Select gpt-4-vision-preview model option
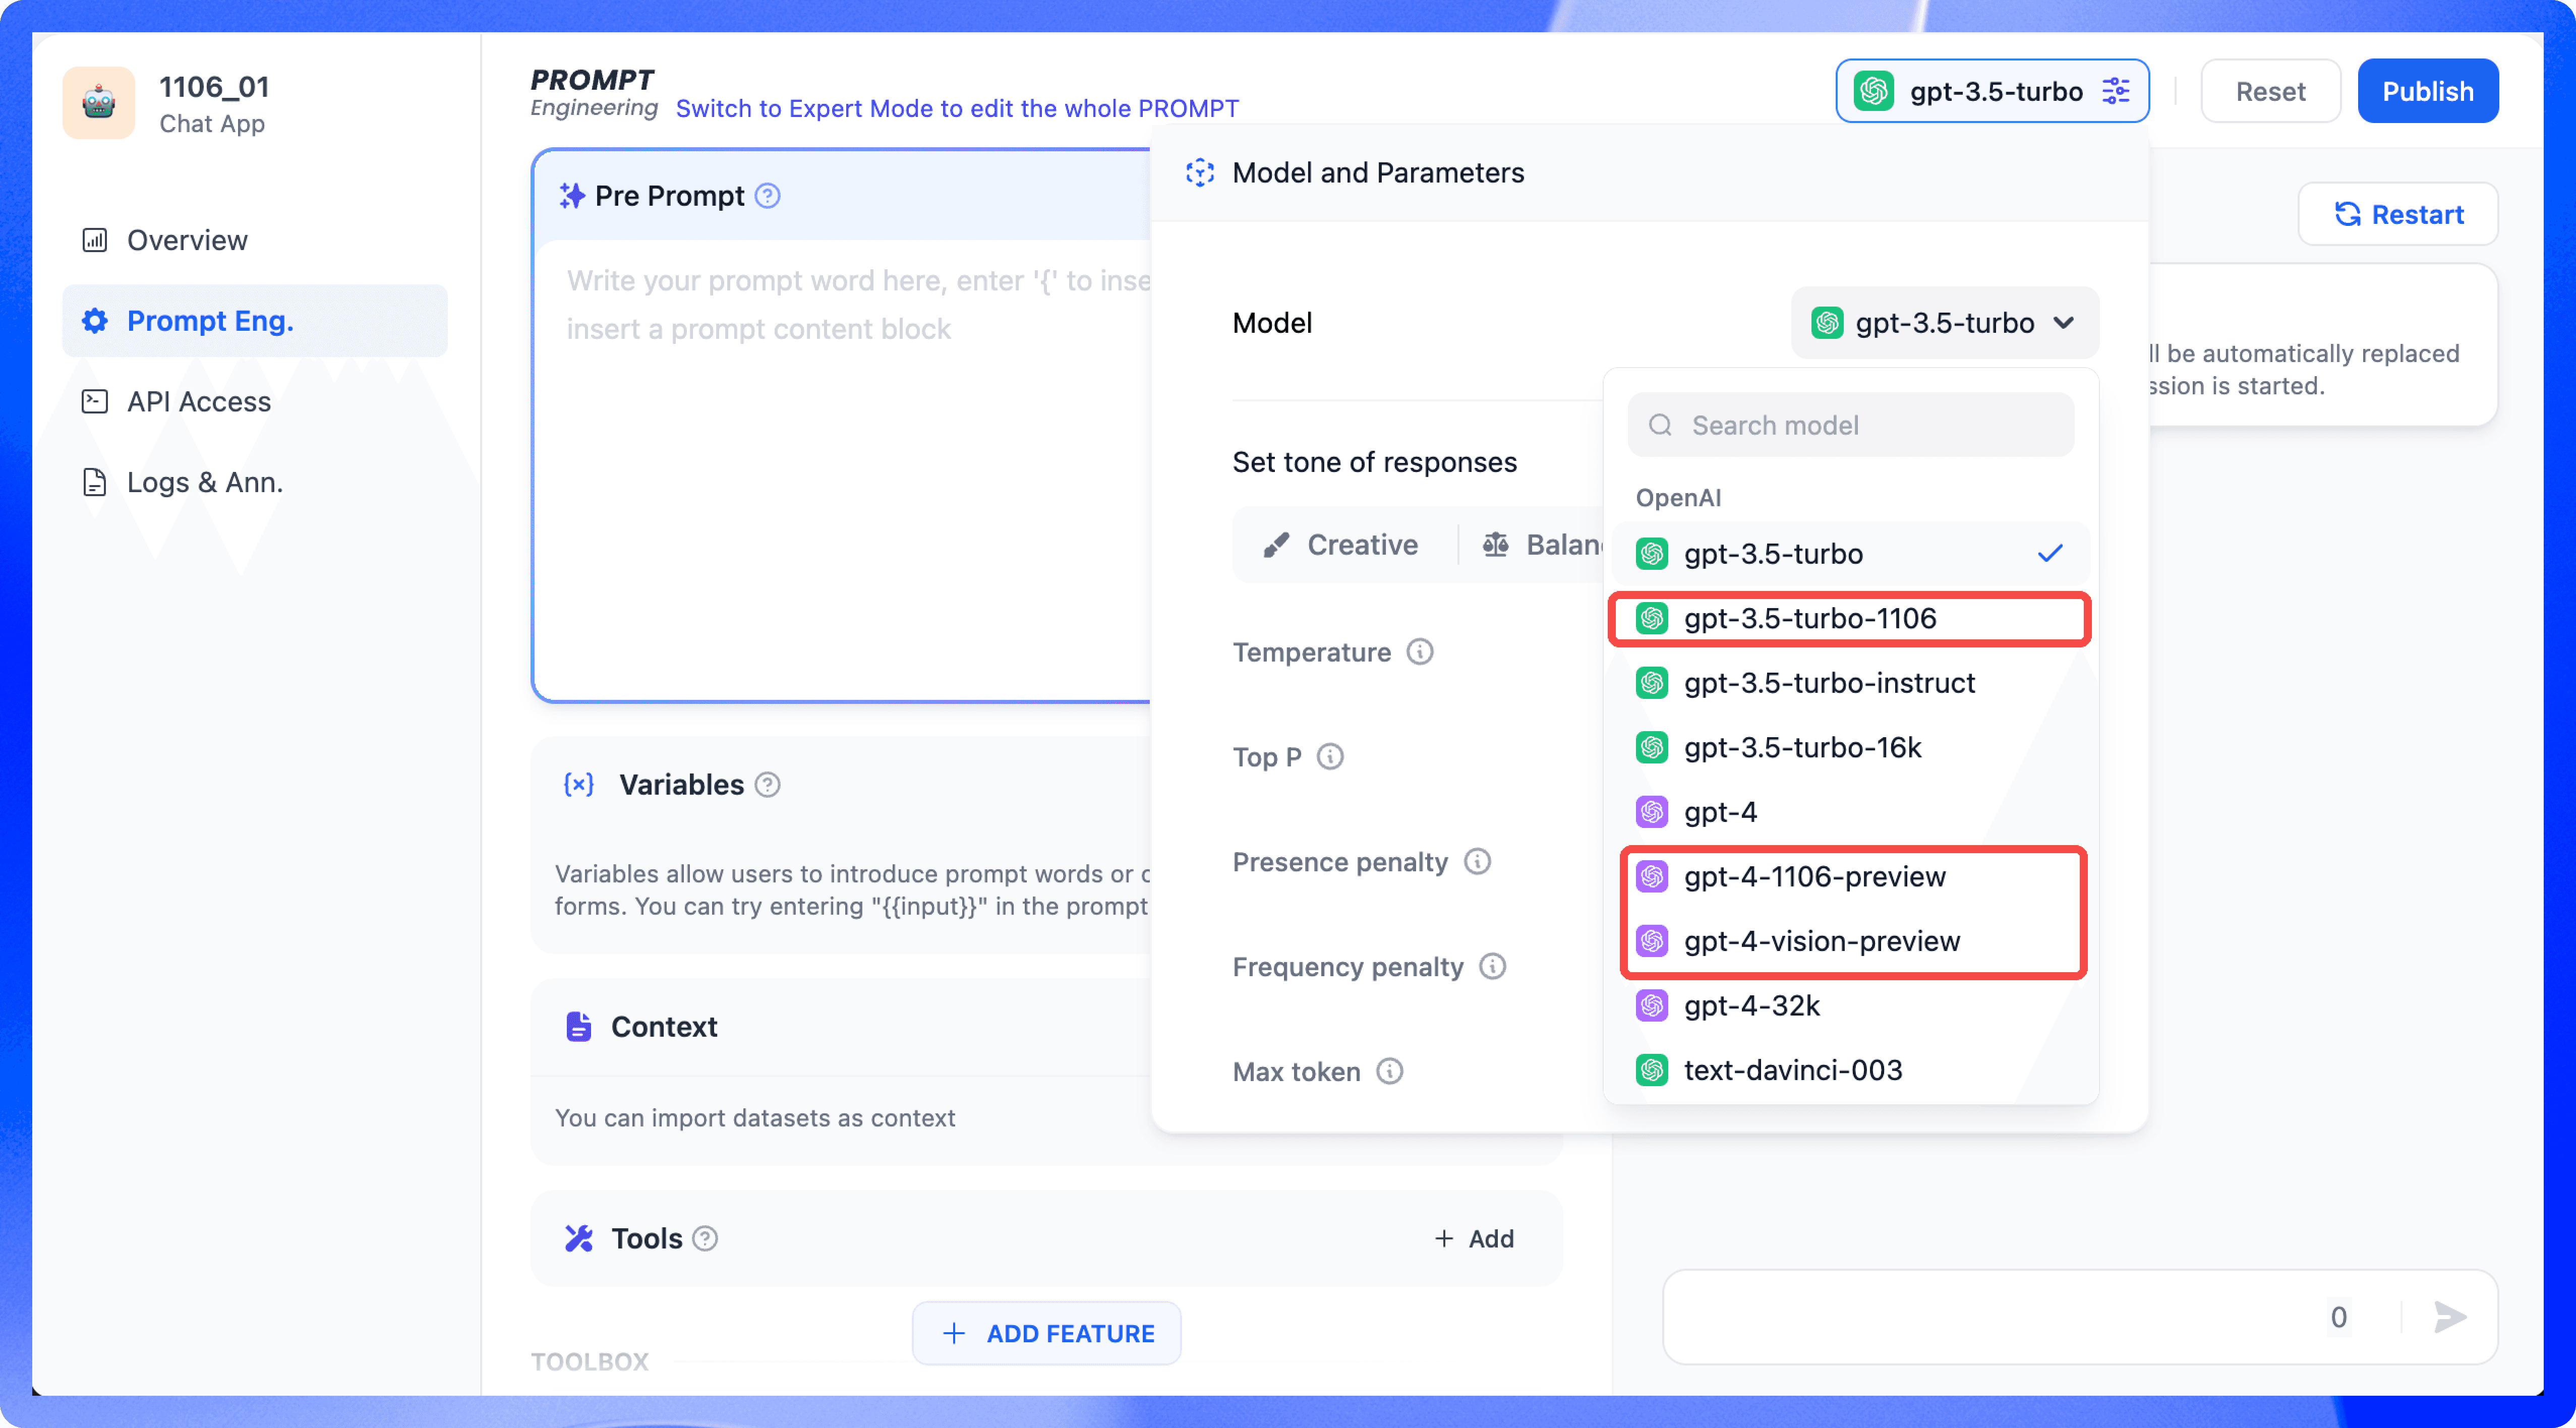 tap(1821, 941)
